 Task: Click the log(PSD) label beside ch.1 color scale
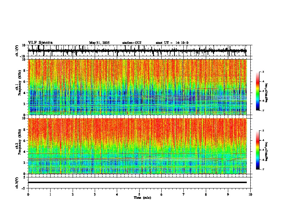pyautogui.click(x=267, y=93)
